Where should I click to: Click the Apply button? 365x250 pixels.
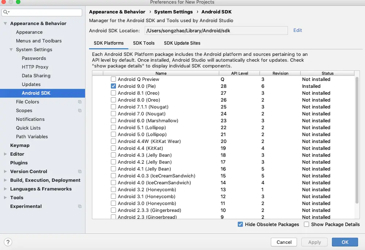(314, 242)
